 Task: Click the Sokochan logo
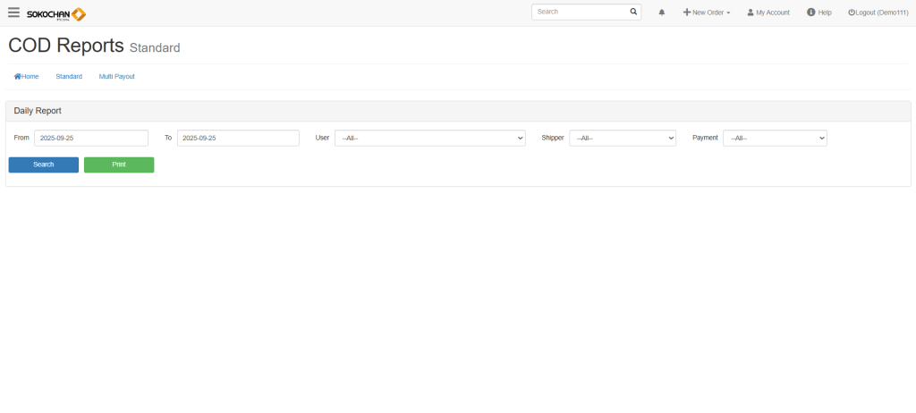56,13
